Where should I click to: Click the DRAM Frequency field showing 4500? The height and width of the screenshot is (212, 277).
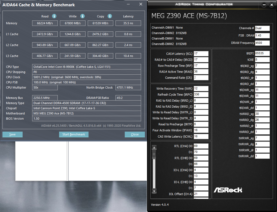point(262,43)
